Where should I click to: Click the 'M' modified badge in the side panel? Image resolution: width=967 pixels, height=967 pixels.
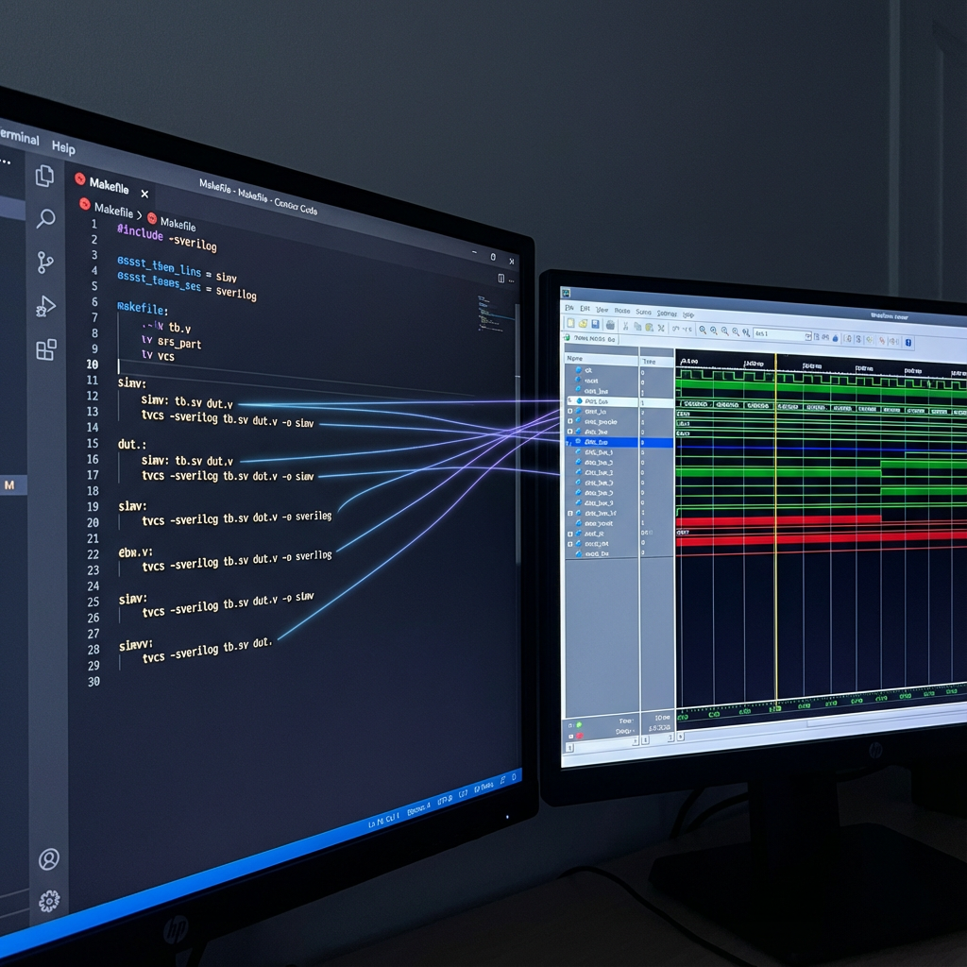click(9, 485)
